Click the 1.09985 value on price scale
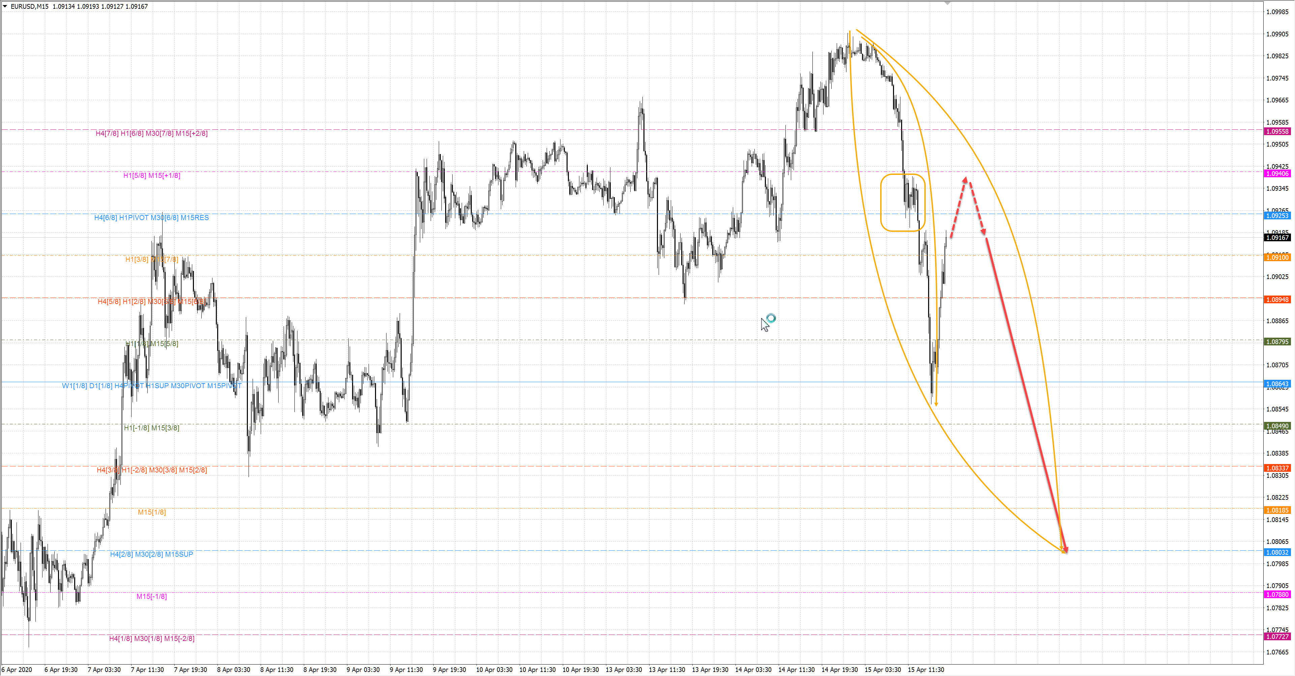Image resolution: width=1295 pixels, height=676 pixels. (1277, 12)
